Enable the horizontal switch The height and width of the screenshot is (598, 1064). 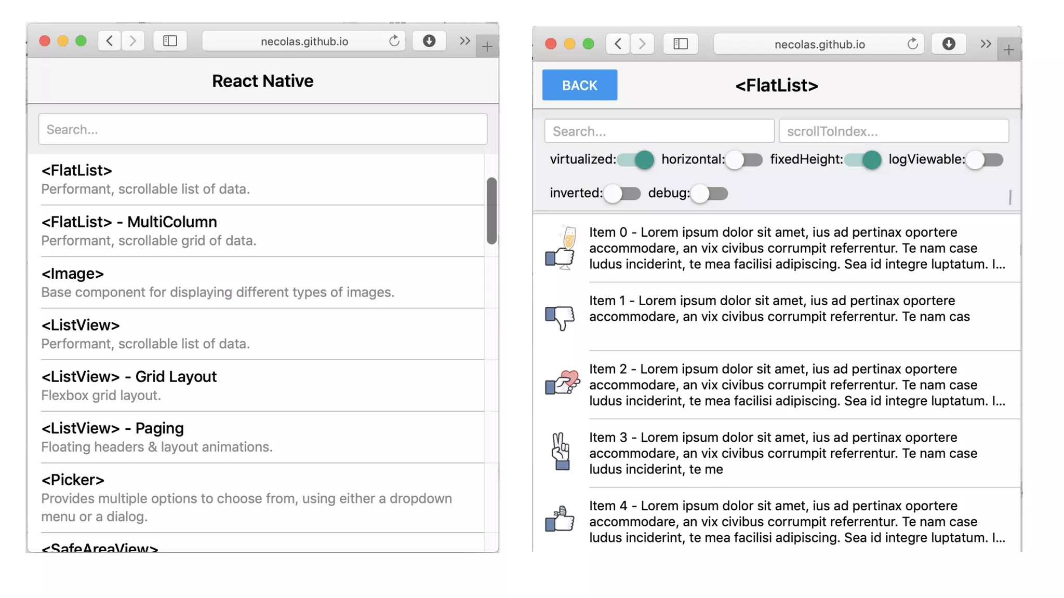click(744, 160)
